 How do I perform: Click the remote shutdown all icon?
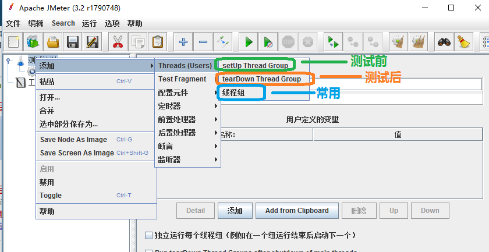(x=373, y=41)
